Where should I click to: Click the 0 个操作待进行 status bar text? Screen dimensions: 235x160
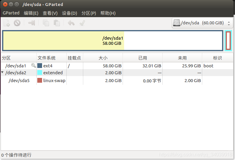coord(16,155)
